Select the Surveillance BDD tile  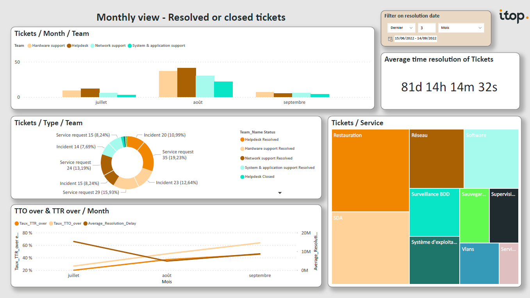pos(434,213)
